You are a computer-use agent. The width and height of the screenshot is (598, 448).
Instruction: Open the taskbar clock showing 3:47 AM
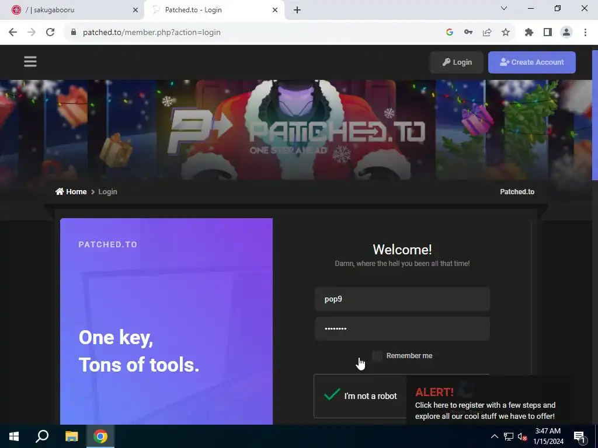tap(548, 436)
